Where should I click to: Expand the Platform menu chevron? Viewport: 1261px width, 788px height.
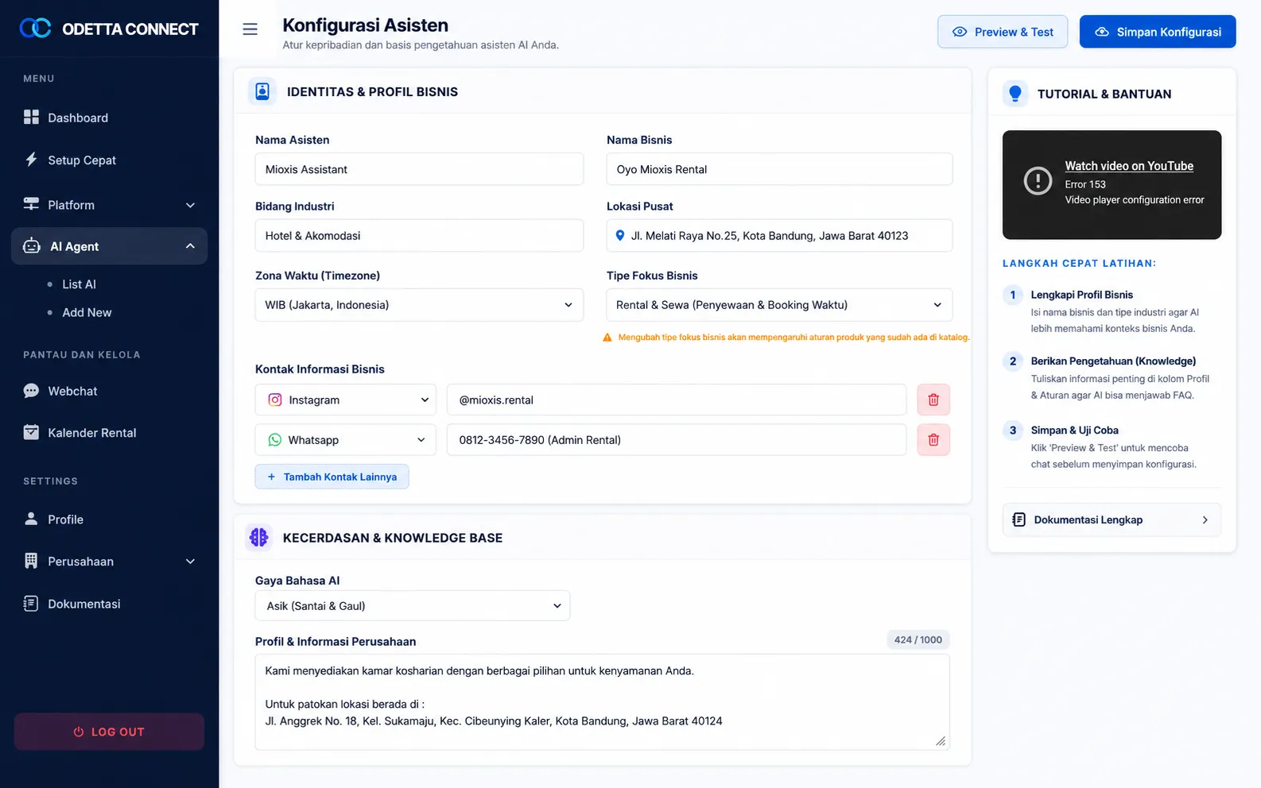[x=190, y=205]
